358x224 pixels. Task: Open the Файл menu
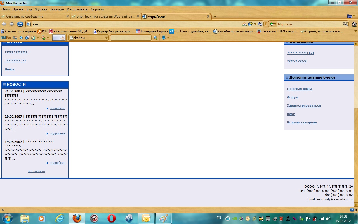point(6,9)
